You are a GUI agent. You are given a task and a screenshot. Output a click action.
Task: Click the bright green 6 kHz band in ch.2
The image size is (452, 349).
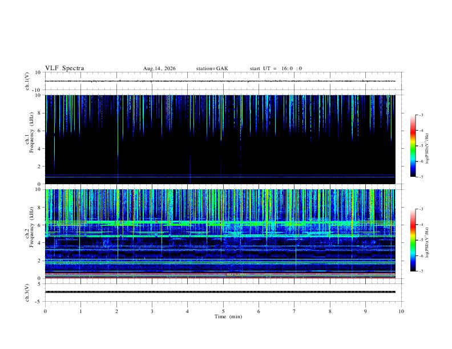220,222
